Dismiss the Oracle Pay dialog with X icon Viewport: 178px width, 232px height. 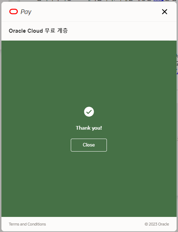click(x=164, y=12)
